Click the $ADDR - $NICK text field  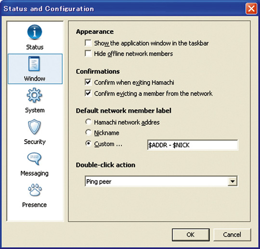click(193, 145)
